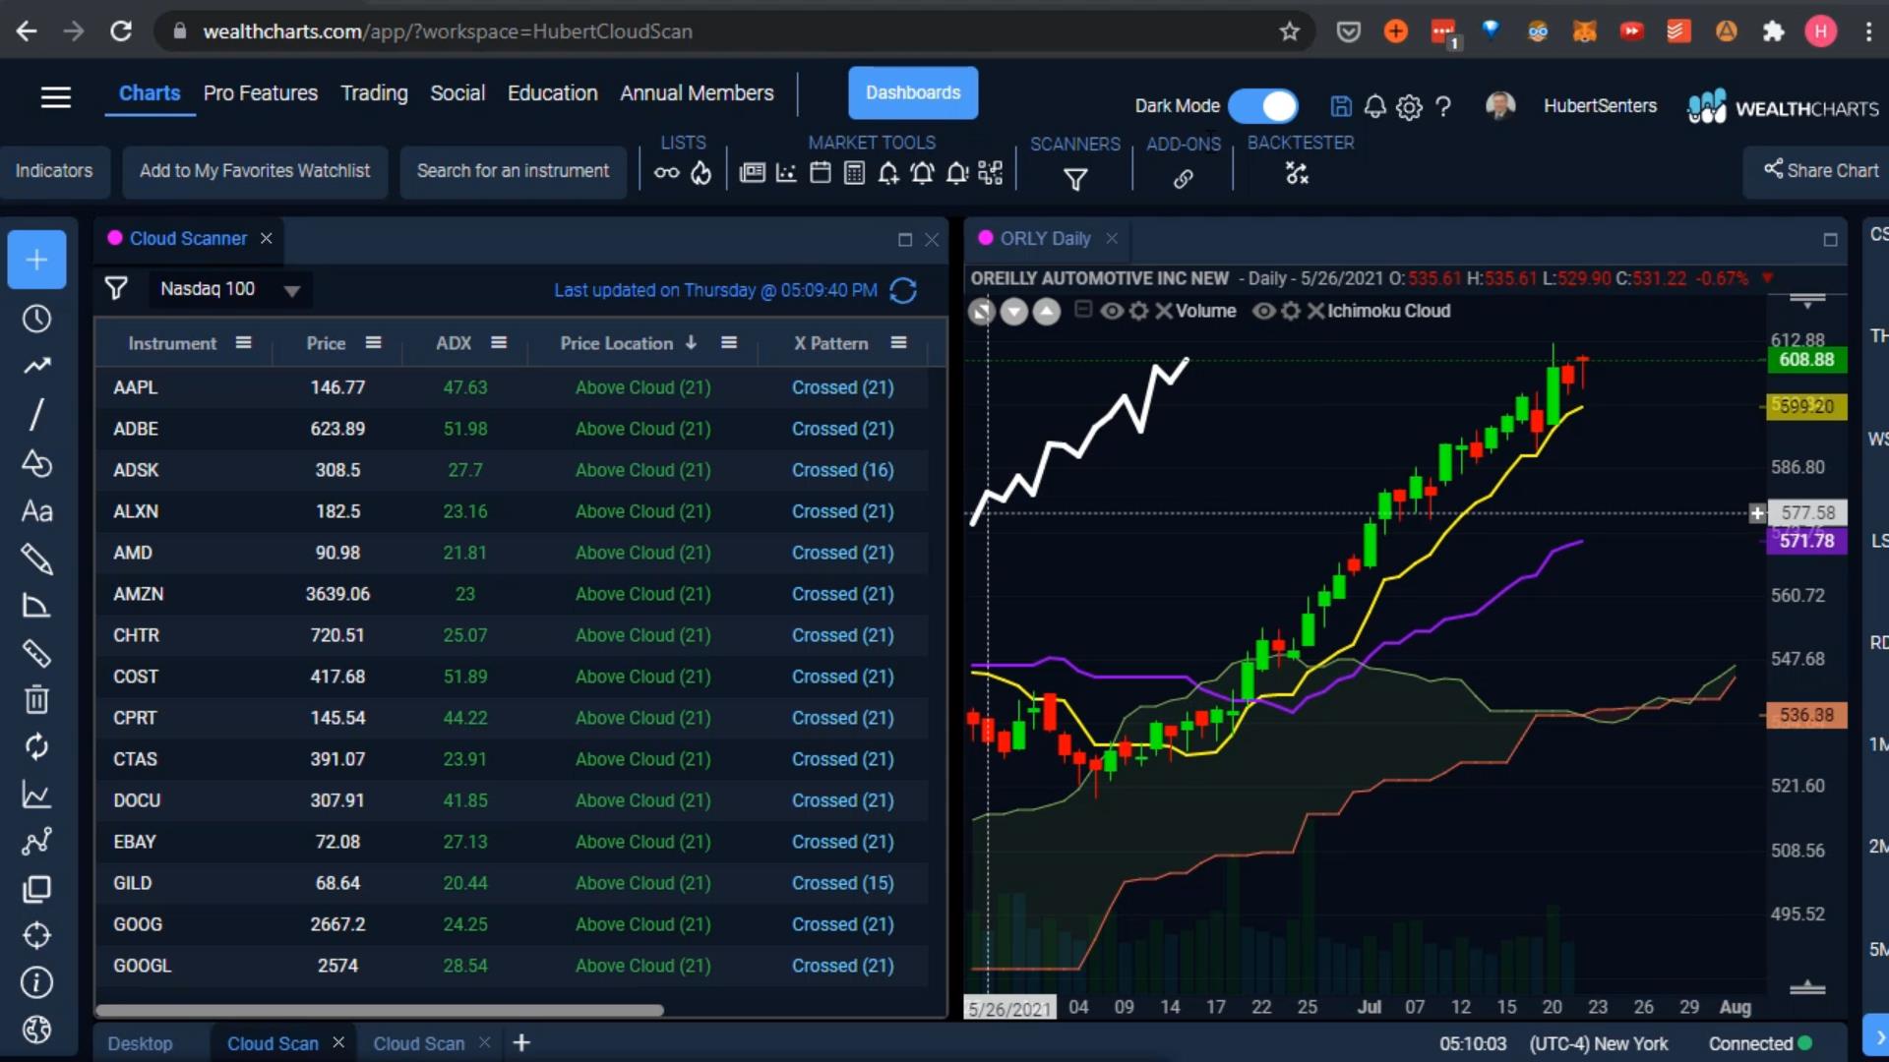Click the round down-arrow chart button
The image size is (1889, 1062).
[x=1014, y=312]
